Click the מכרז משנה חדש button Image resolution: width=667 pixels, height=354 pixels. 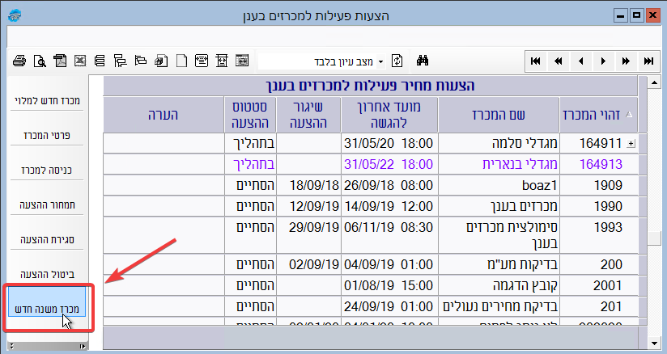point(49,308)
